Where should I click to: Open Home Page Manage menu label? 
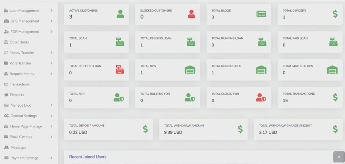[26, 126]
